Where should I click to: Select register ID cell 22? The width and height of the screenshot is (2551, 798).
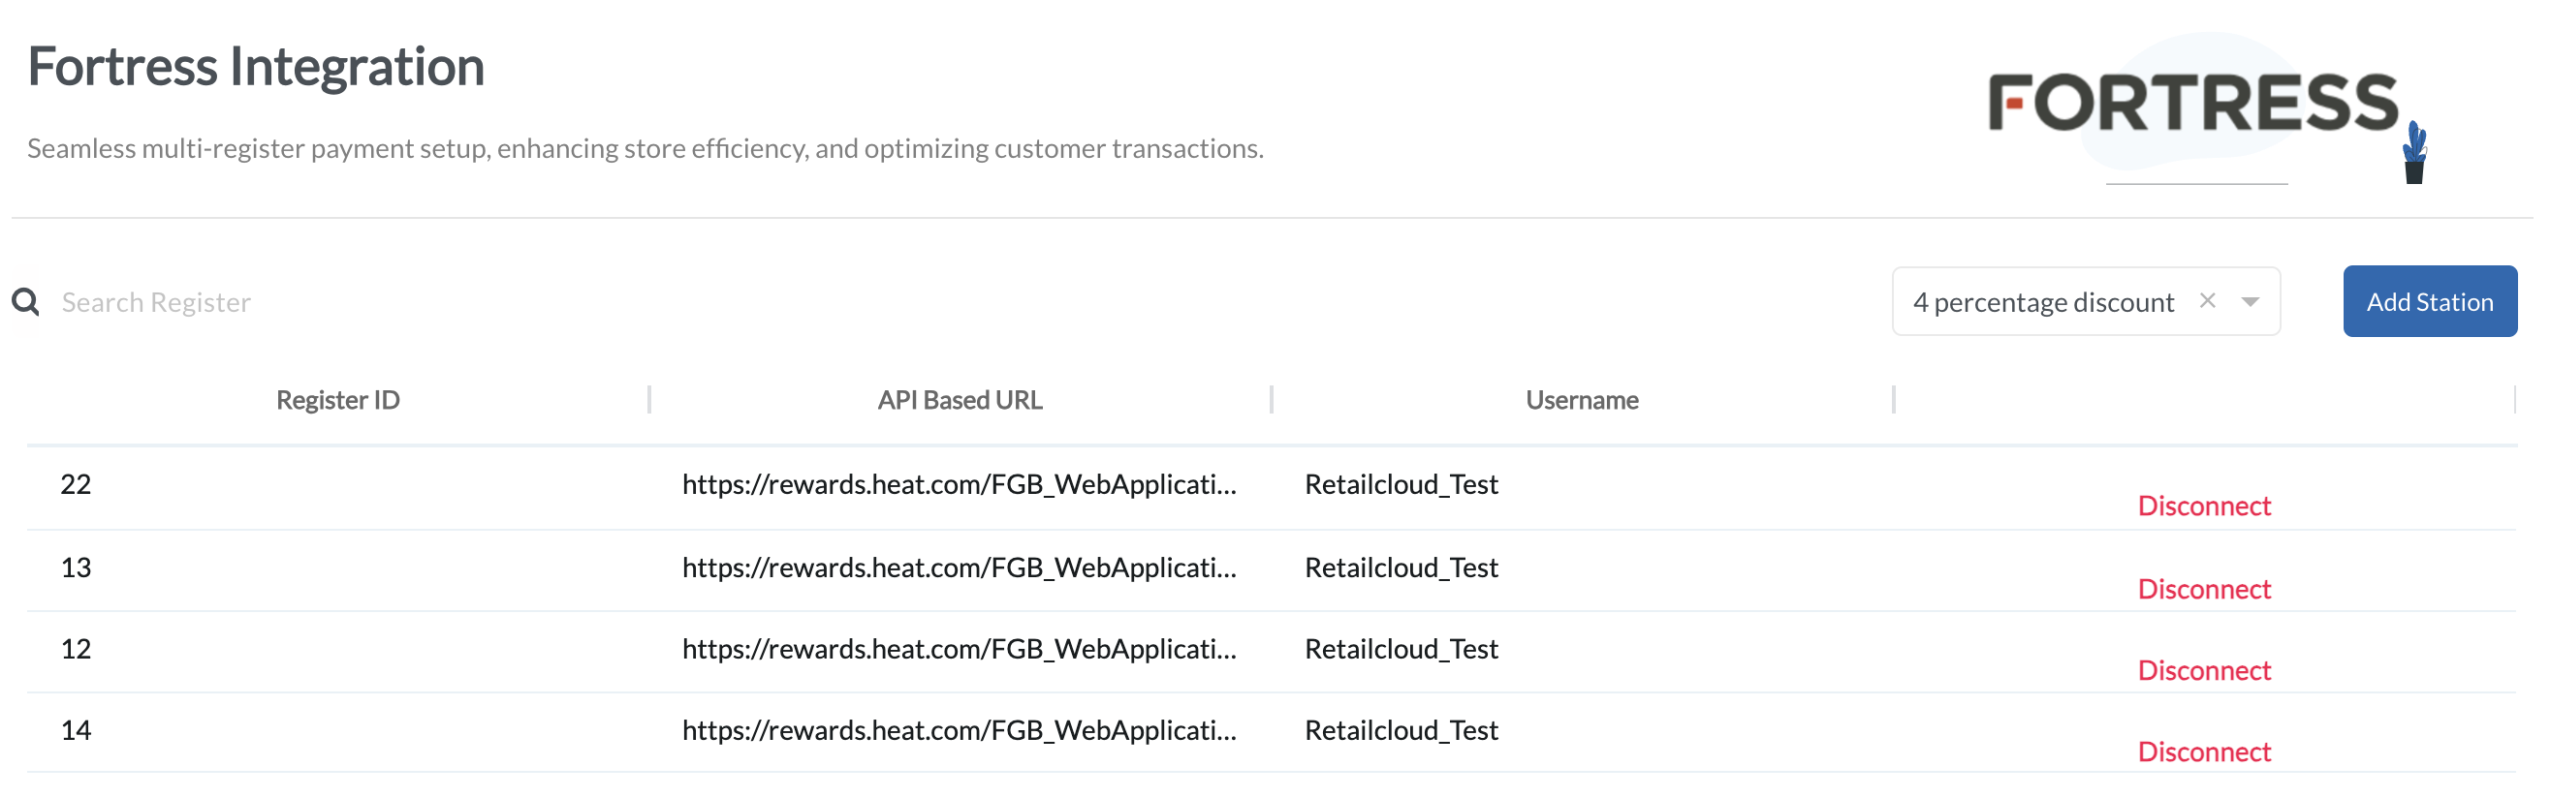[x=77, y=484]
